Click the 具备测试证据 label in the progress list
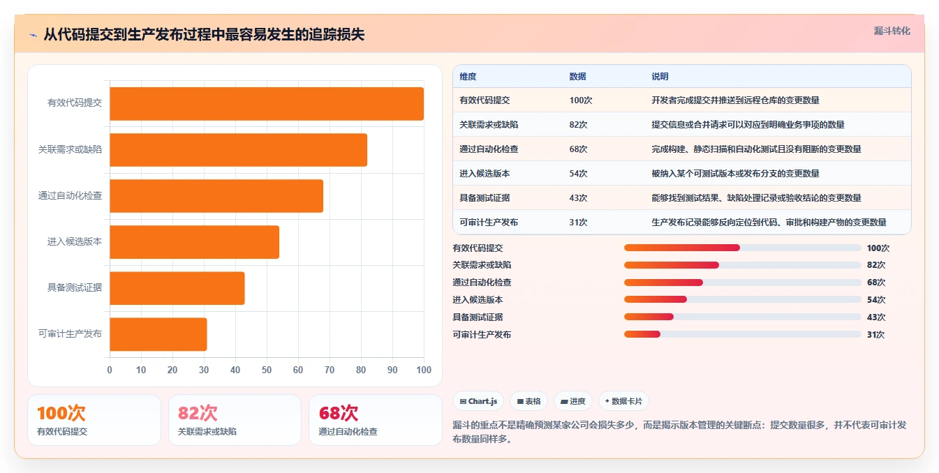The height and width of the screenshot is (473, 939). [478, 317]
